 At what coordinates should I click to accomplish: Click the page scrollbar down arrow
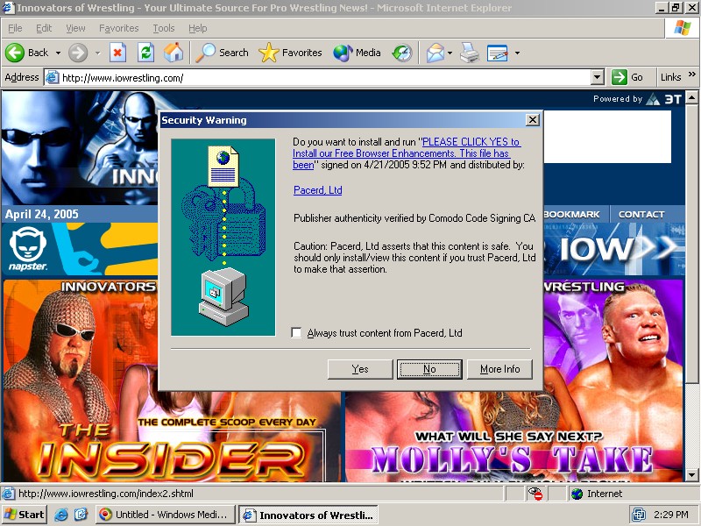[x=691, y=475]
